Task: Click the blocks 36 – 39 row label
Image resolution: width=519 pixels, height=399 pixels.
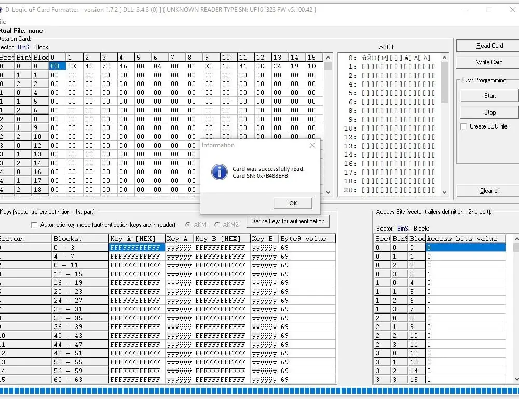Action: pyautogui.click(x=80, y=326)
